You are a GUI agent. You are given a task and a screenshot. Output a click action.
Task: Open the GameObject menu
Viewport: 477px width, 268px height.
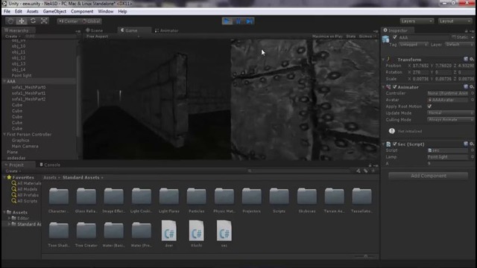pos(54,12)
